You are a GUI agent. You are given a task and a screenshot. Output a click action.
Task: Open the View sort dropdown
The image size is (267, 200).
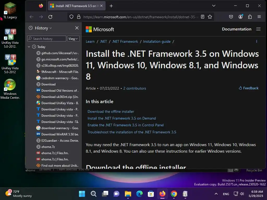[x=73, y=39]
